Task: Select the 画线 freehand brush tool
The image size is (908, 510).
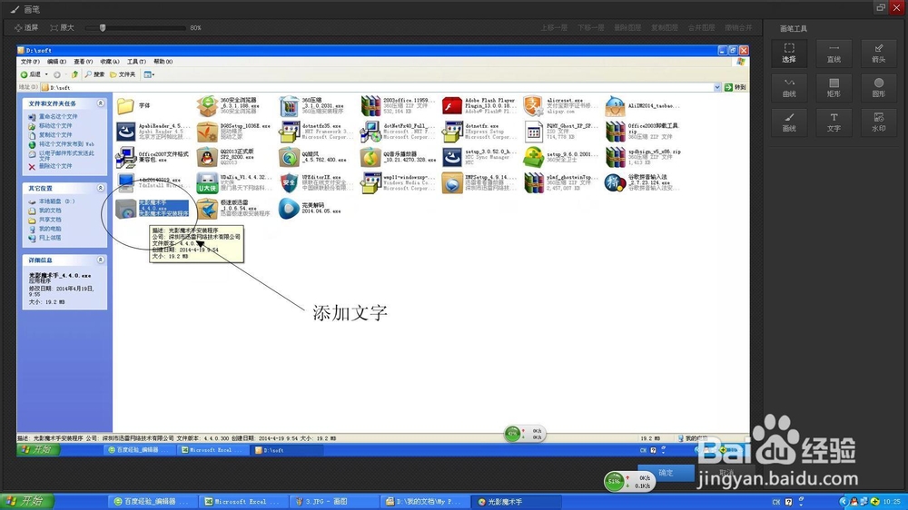Action: (789, 123)
